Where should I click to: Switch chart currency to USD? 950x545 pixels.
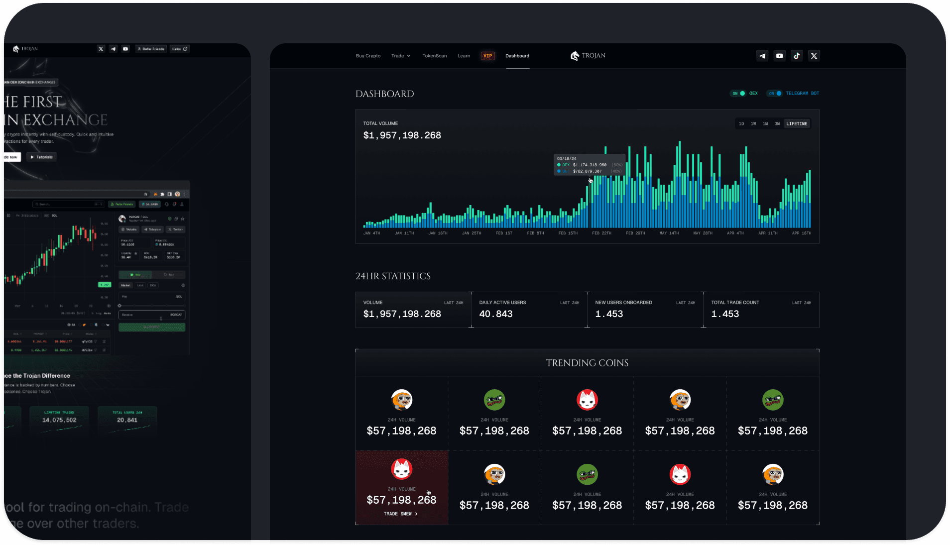tap(46, 216)
